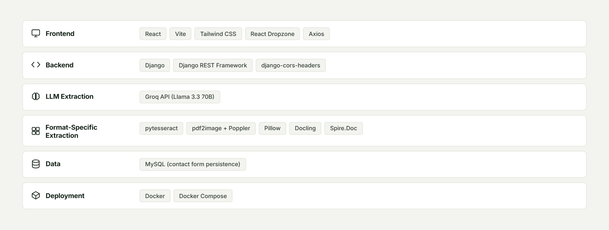Choose the Spire.Doc tag

344,128
